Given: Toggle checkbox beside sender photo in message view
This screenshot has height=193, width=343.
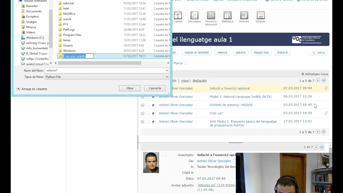Looking at the screenshot, I should coord(164,154).
